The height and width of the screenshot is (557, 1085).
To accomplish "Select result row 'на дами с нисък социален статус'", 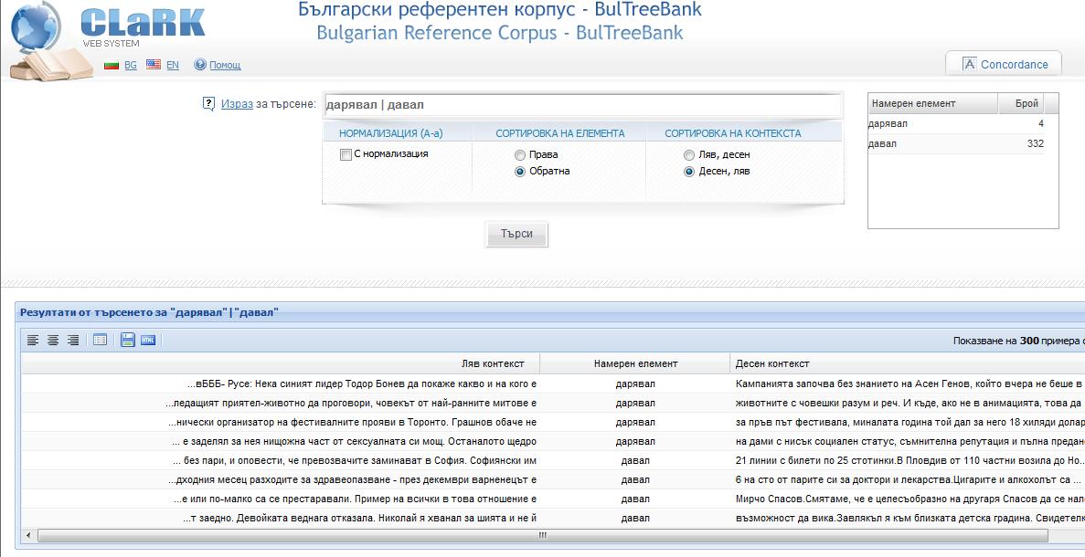I will 553,442.
